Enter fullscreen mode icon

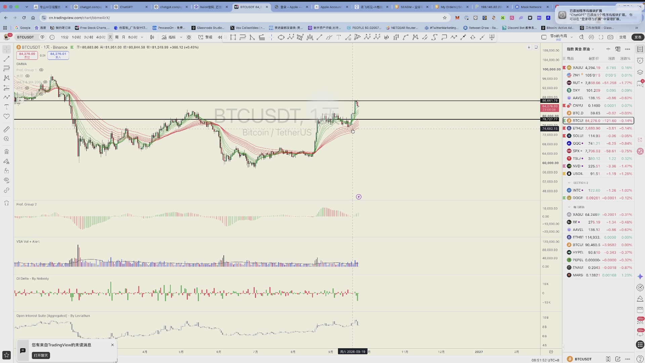coord(601,37)
